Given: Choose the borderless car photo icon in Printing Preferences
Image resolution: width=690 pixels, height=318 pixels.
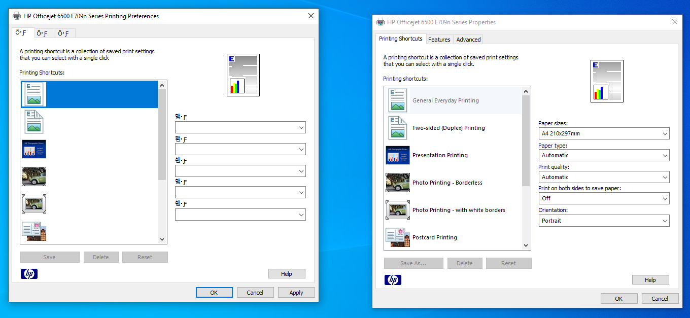Looking at the screenshot, I should 34,176.
